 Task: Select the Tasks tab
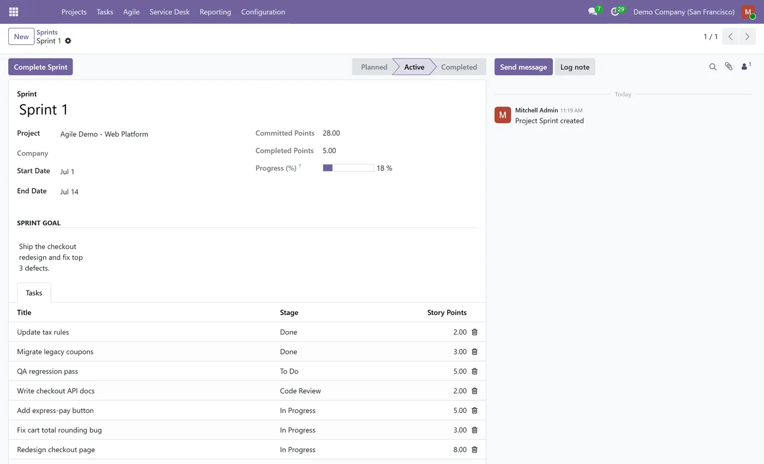point(34,293)
